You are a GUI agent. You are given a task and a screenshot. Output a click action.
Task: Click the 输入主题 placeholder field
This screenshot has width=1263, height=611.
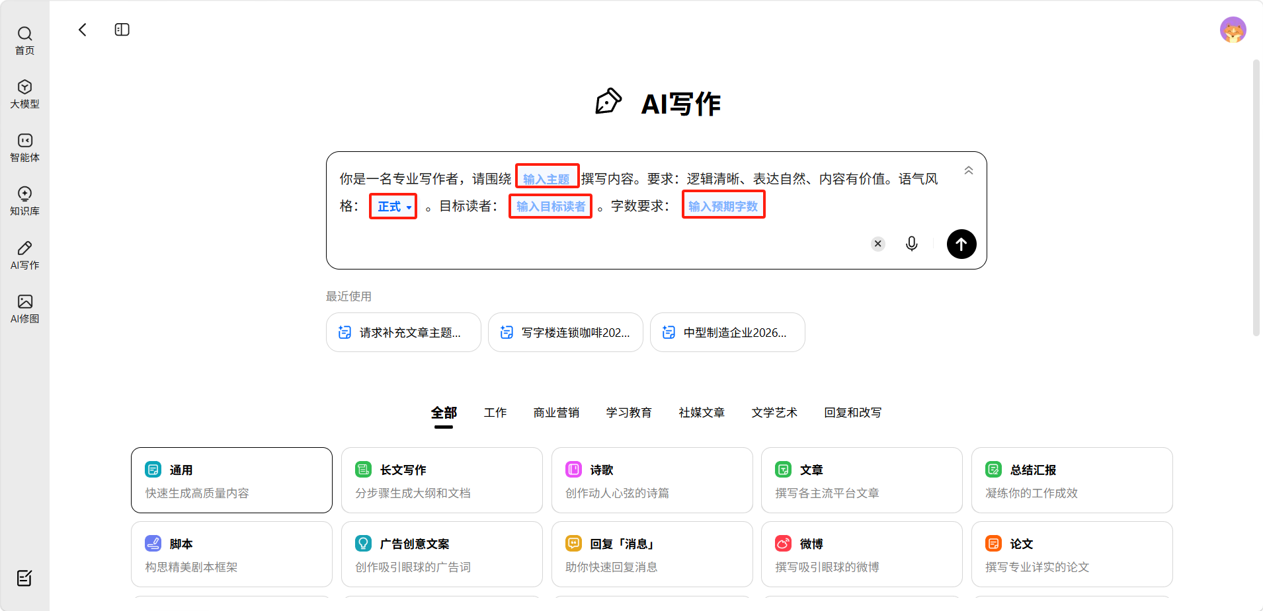[548, 177]
